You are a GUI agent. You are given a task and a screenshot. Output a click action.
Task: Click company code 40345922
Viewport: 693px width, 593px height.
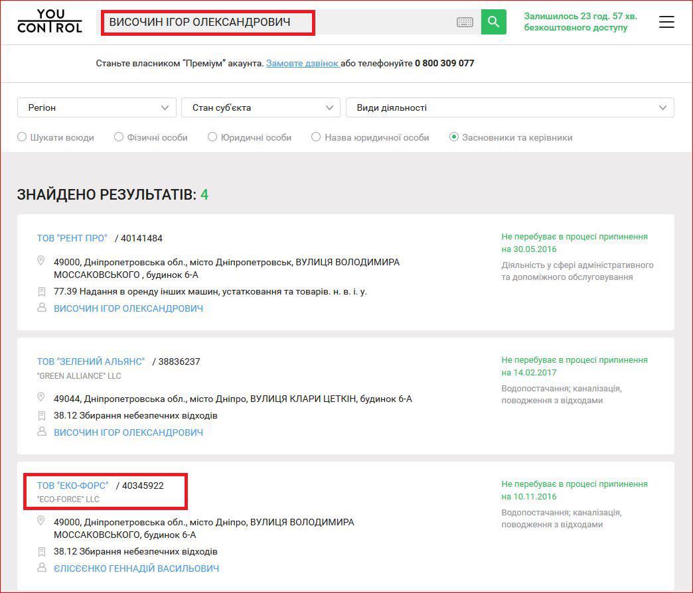tap(143, 486)
